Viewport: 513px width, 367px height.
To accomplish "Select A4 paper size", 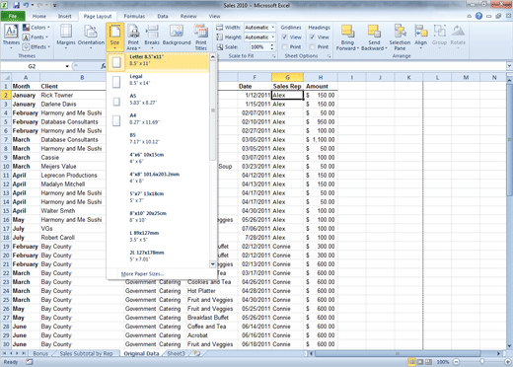I will click(158, 120).
